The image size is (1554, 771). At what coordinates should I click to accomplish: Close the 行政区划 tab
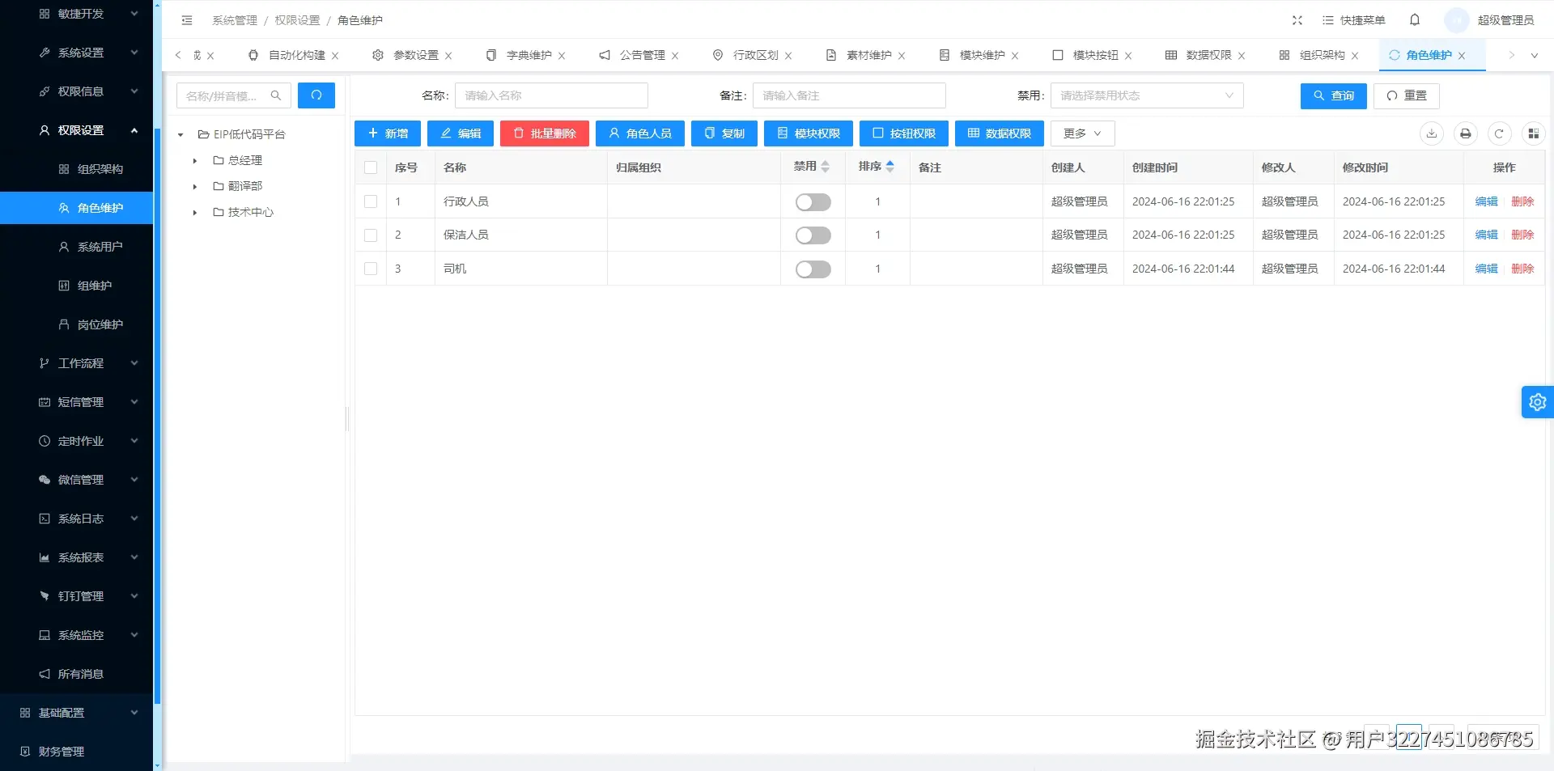tap(788, 56)
